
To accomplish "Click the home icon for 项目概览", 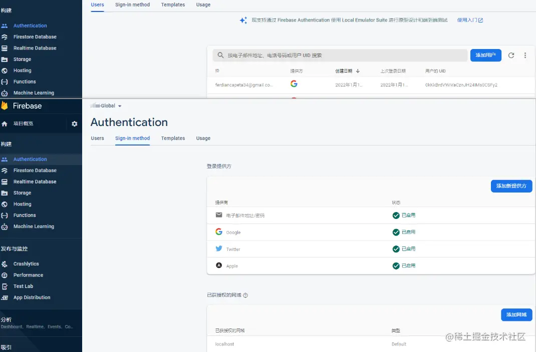I will 5,124.
